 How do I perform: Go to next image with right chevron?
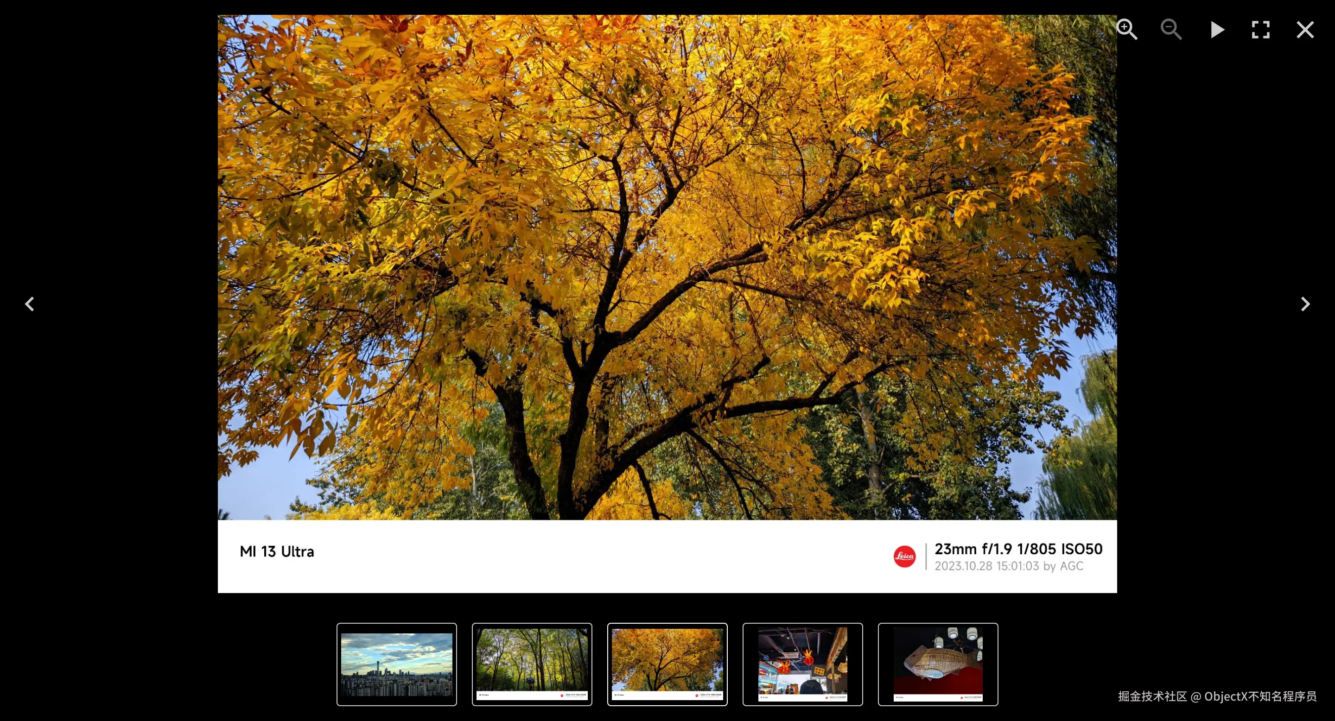coord(1304,304)
